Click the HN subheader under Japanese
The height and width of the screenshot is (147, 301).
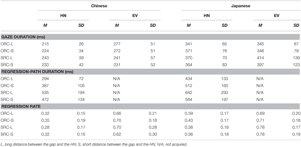point(206,15)
